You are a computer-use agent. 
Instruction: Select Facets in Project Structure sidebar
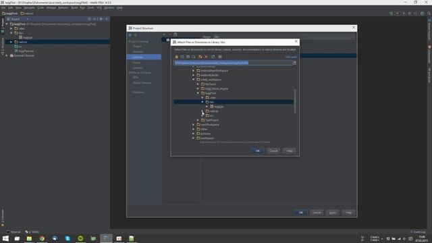136,63
